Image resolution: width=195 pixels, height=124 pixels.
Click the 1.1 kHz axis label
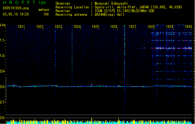pyautogui.click(x=2, y=40)
